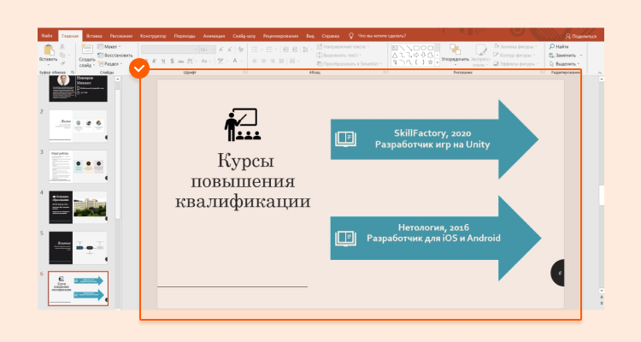Click Эффекты фигуры button
Image resolution: width=641 pixels, height=342 pixels.
coord(515,64)
